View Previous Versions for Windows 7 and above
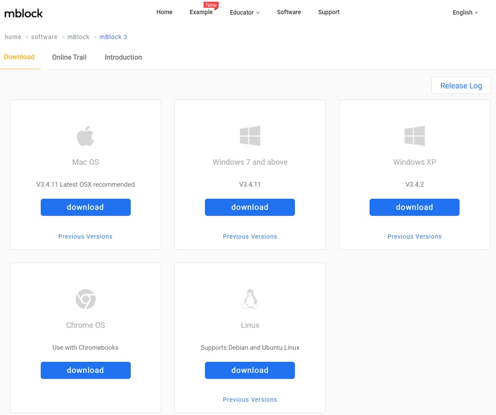The image size is (496, 415). (250, 236)
